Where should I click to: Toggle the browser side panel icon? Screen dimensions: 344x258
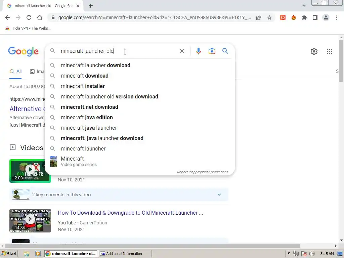[315, 17]
